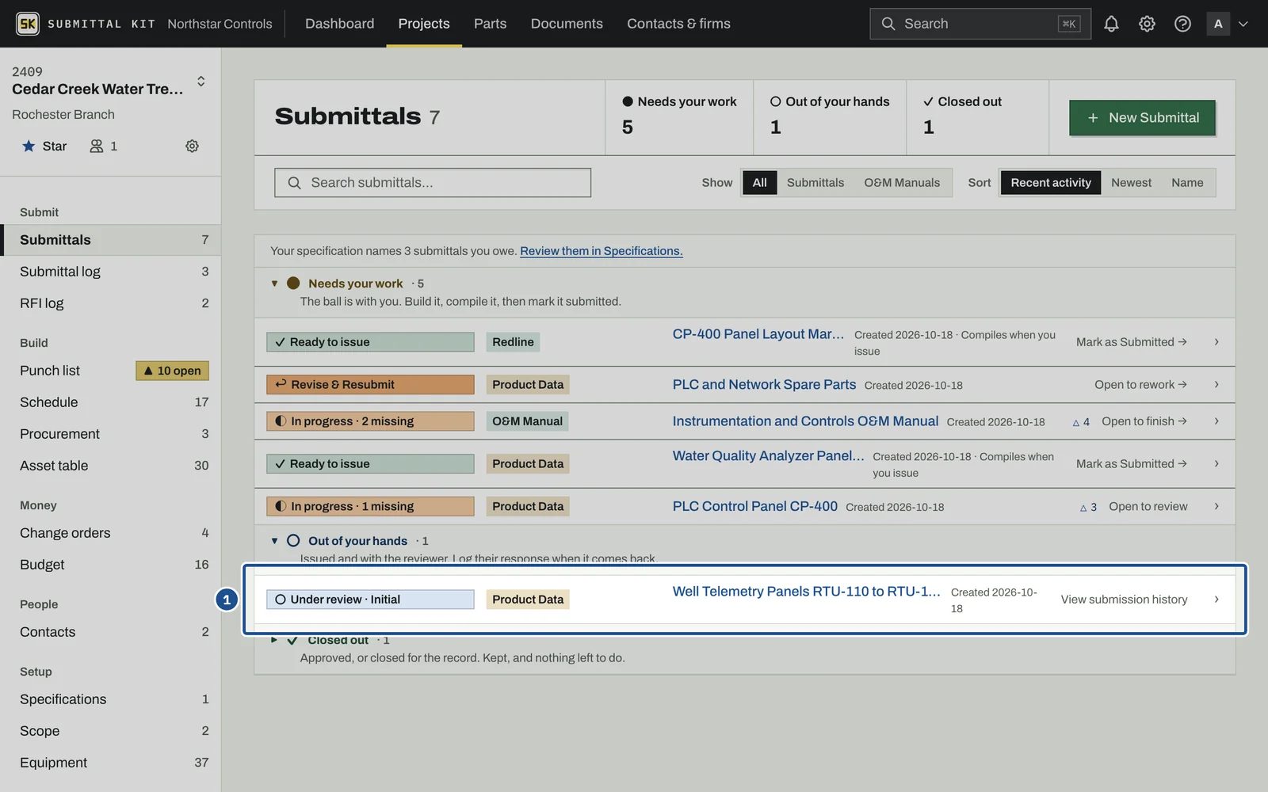
Task: Show All submittal types
Action: (759, 183)
